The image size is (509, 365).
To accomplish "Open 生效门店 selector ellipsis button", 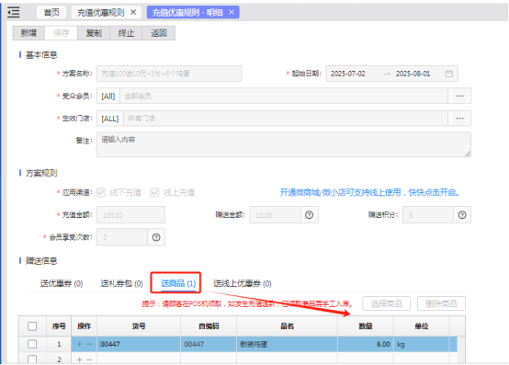I will pos(459,119).
